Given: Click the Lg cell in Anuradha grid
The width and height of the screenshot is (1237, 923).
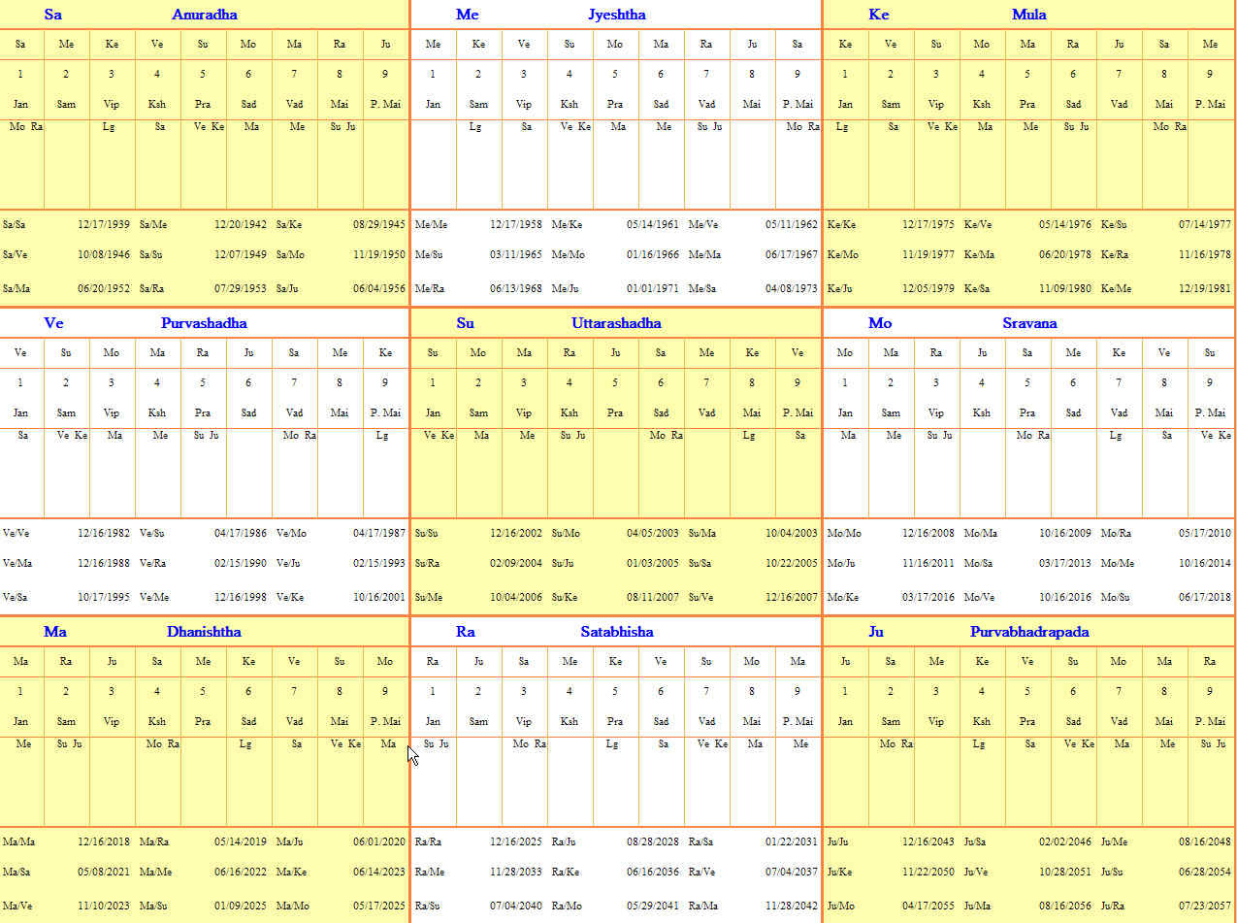Looking at the screenshot, I should tap(109, 126).
